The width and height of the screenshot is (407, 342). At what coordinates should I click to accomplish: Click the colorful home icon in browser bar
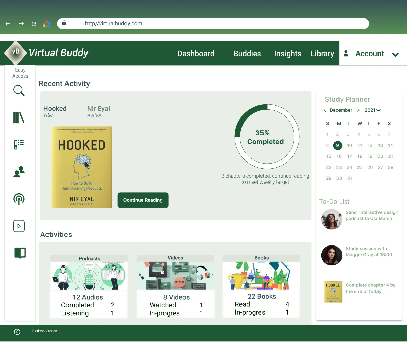tap(47, 24)
